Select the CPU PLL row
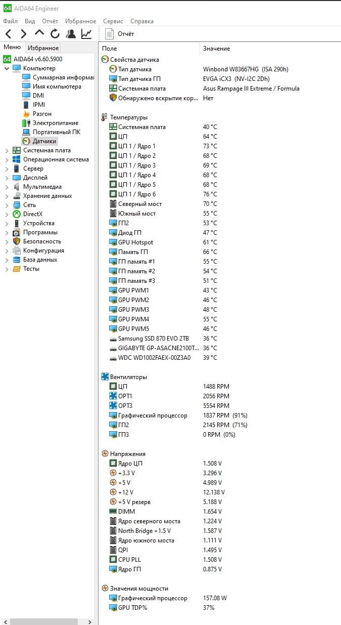The image size is (341, 625). tap(220, 560)
